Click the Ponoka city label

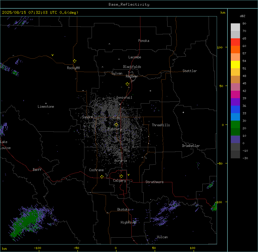tap(144, 41)
